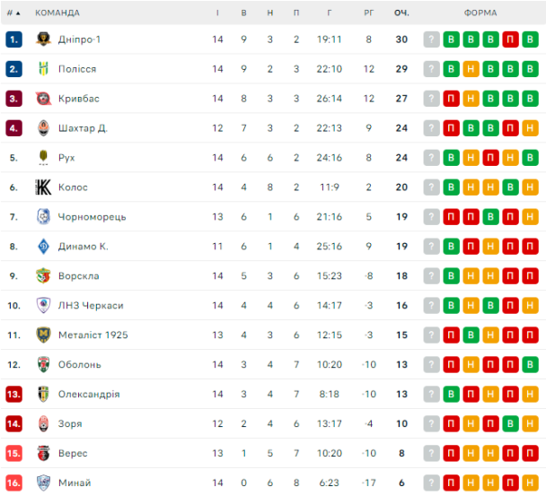Sort by the ОЧ. points column header

click(x=401, y=13)
